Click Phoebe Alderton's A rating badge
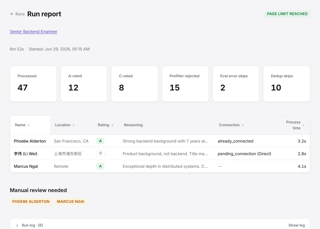 [x=100, y=141]
